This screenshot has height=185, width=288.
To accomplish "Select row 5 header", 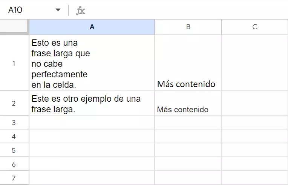I will click(14, 150).
